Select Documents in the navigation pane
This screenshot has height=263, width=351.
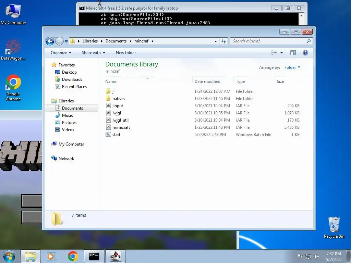pyautogui.click(x=72, y=108)
